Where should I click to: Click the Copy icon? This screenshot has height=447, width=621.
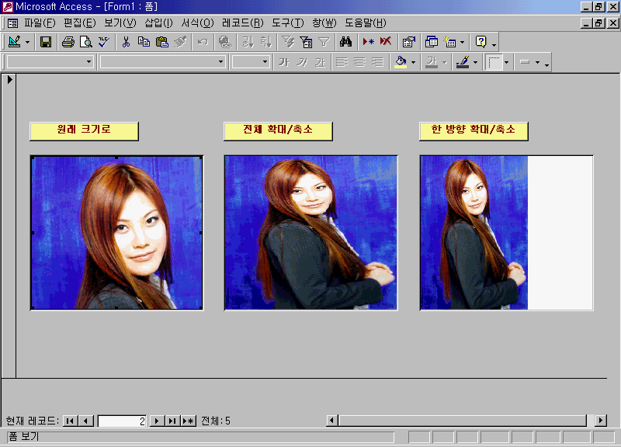(144, 42)
